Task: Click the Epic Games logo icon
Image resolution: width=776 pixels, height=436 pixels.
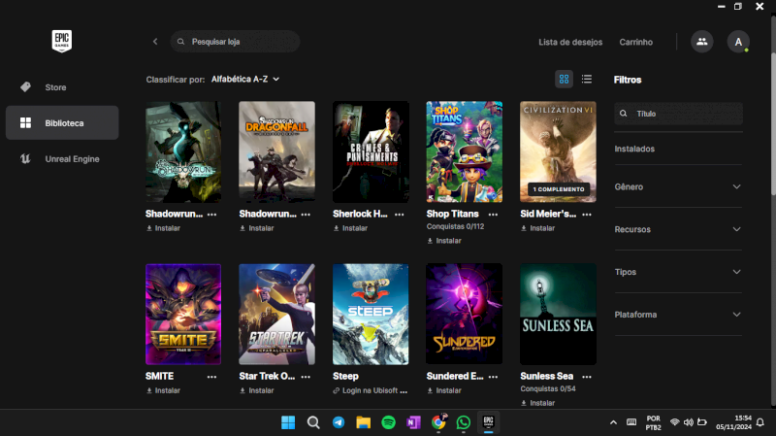Action: 62,42
